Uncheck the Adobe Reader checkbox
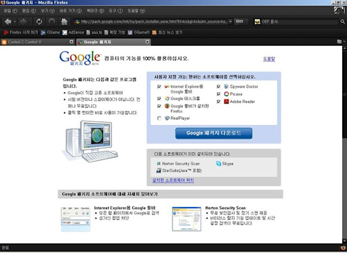The image size is (347, 253). click(218, 101)
